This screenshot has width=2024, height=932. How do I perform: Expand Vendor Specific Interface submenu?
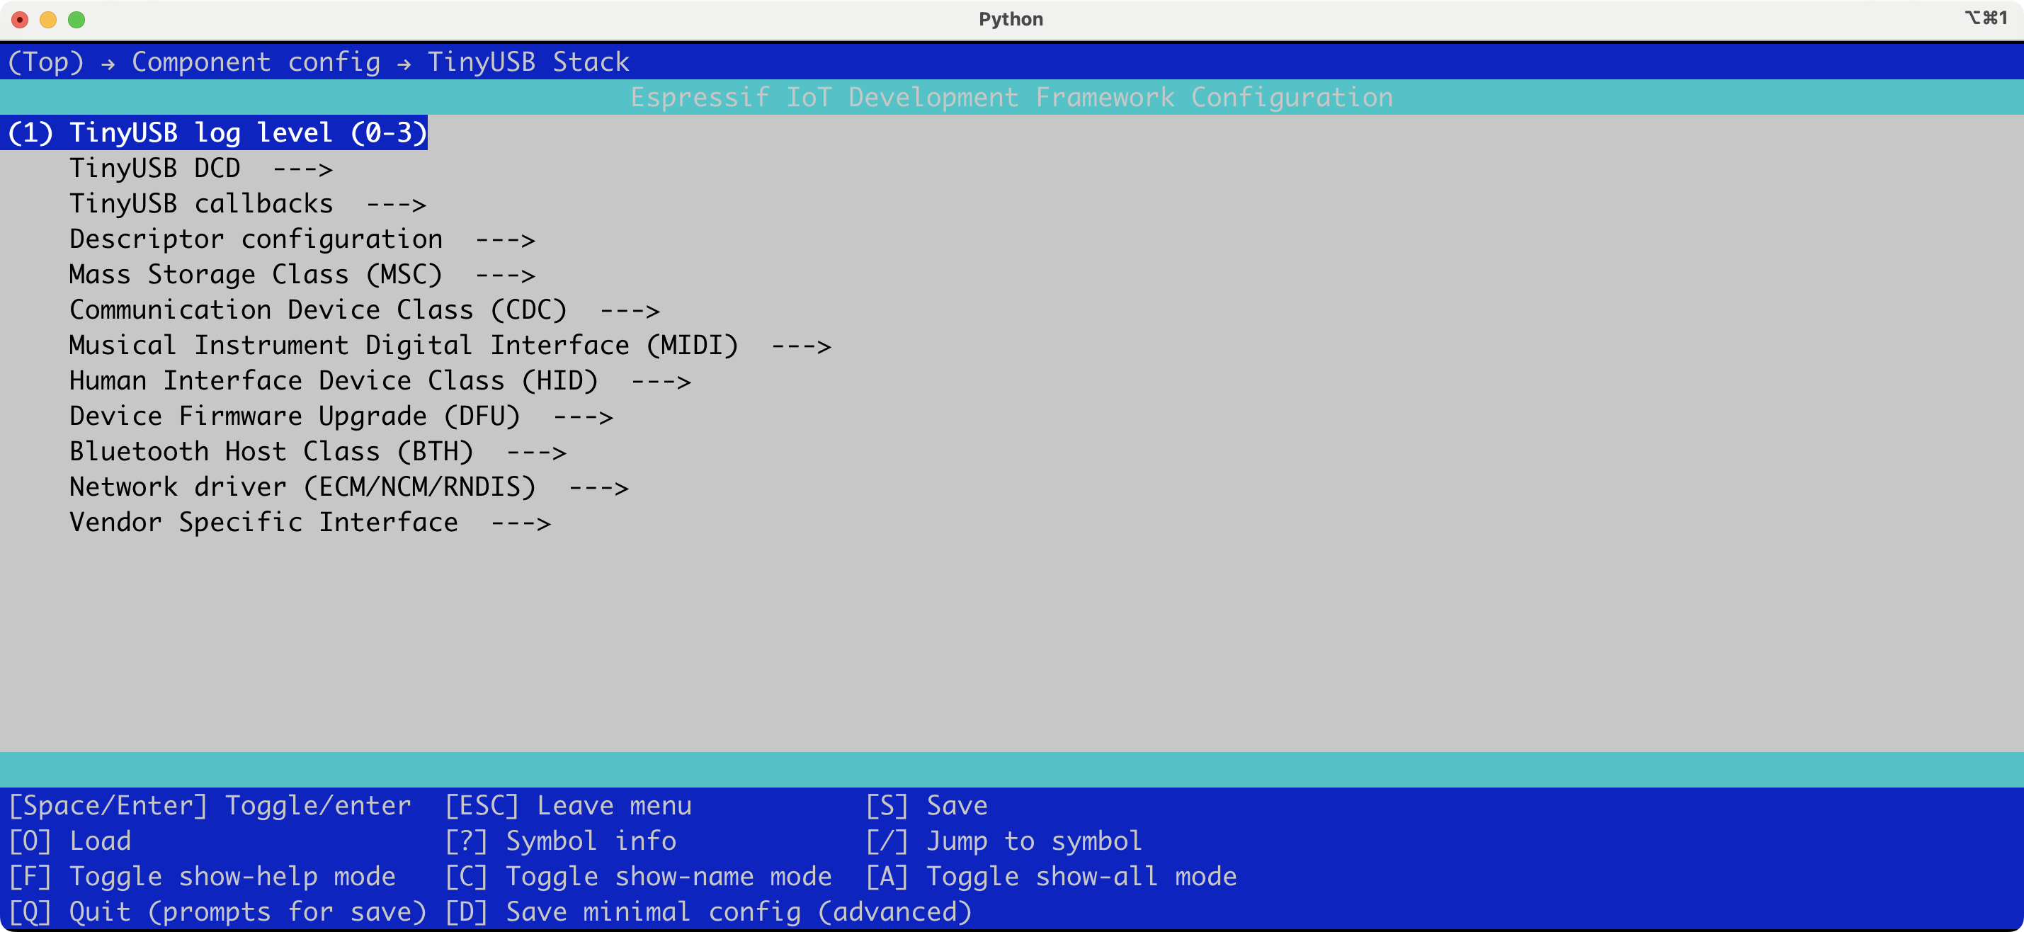pos(309,522)
